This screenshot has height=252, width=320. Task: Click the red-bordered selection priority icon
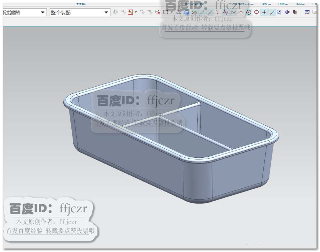pos(130,12)
